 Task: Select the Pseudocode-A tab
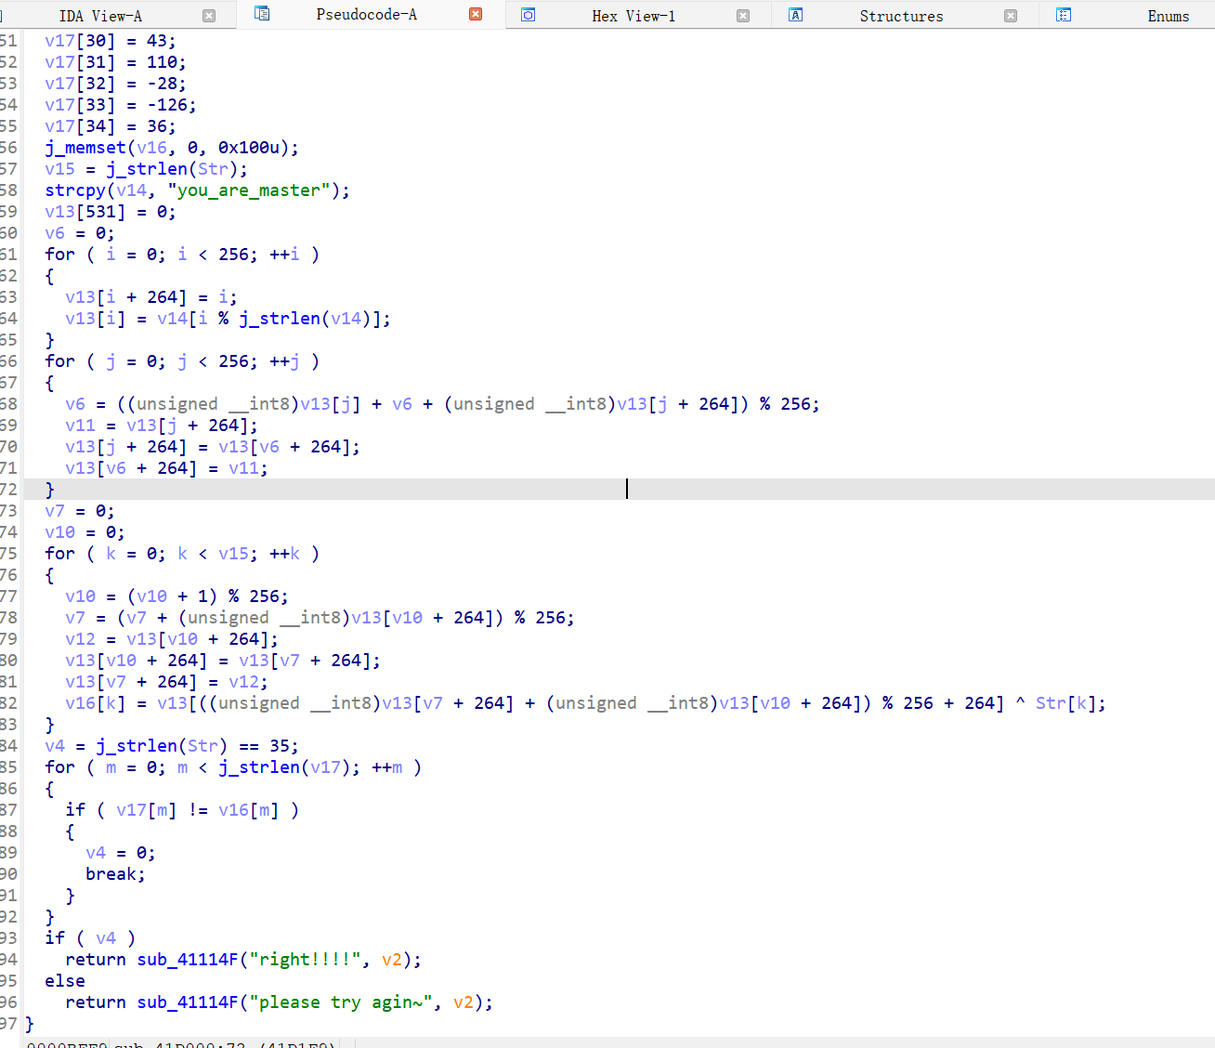point(366,14)
